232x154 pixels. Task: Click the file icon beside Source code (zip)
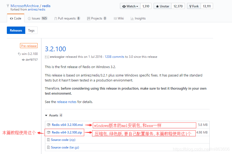tap(48, 140)
